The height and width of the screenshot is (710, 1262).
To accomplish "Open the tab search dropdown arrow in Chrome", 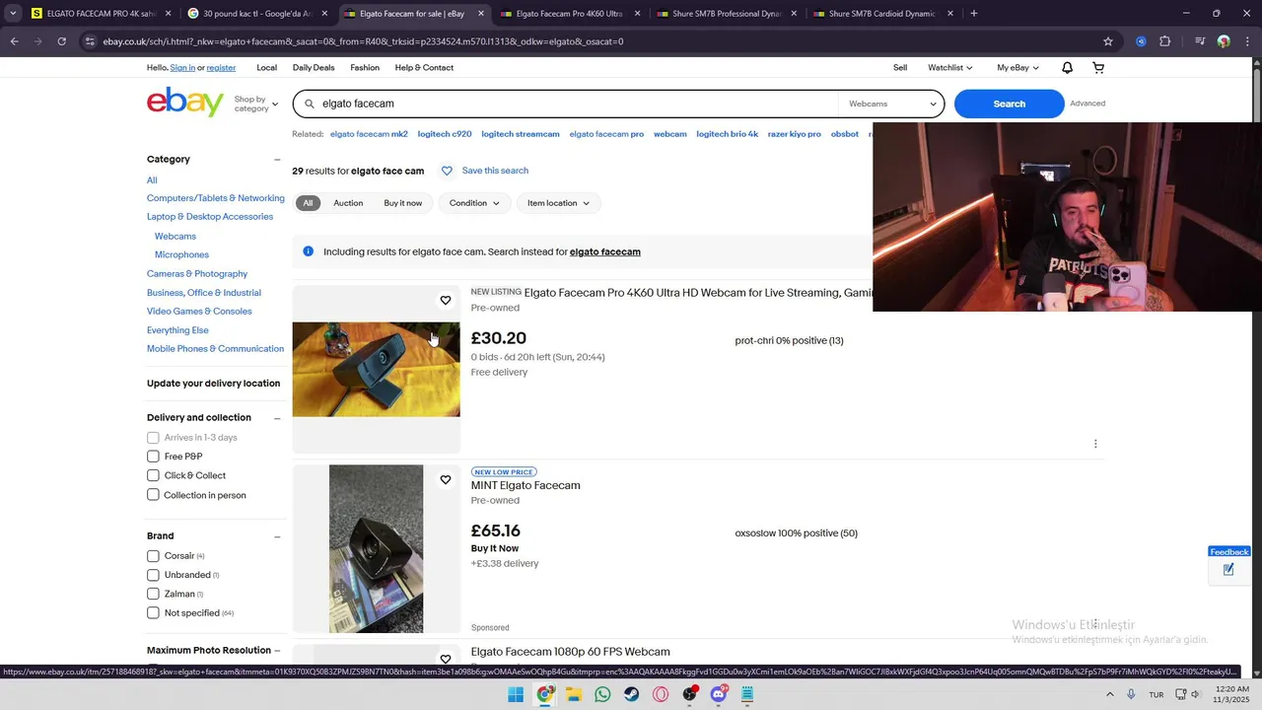I will (x=13, y=14).
